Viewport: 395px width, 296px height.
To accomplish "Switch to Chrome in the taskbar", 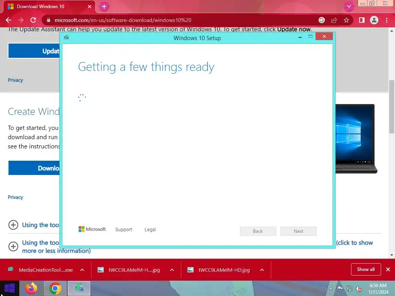I will (x=55, y=288).
